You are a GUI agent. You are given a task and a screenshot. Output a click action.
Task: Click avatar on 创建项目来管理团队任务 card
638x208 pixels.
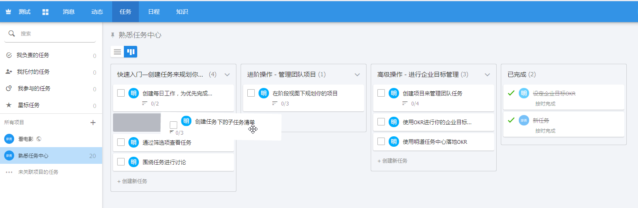click(x=394, y=93)
